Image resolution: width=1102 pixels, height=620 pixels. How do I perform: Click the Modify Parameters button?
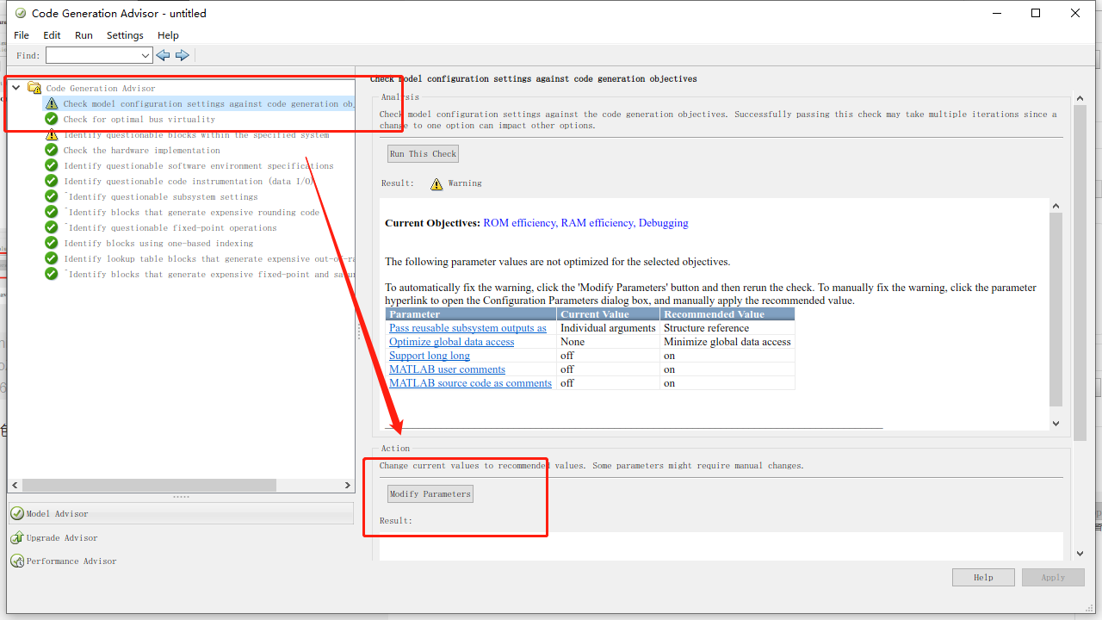(x=430, y=494)
